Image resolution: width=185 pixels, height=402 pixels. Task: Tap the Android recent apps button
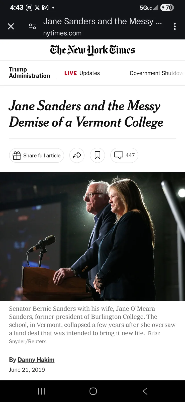click(x=41, y=391)
